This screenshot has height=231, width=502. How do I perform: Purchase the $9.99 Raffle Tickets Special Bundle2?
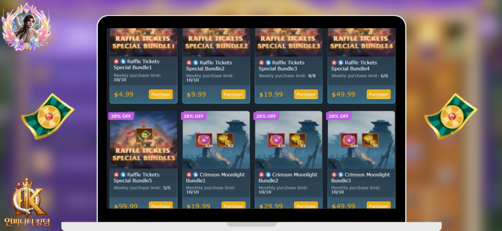(x=234, y=95)
